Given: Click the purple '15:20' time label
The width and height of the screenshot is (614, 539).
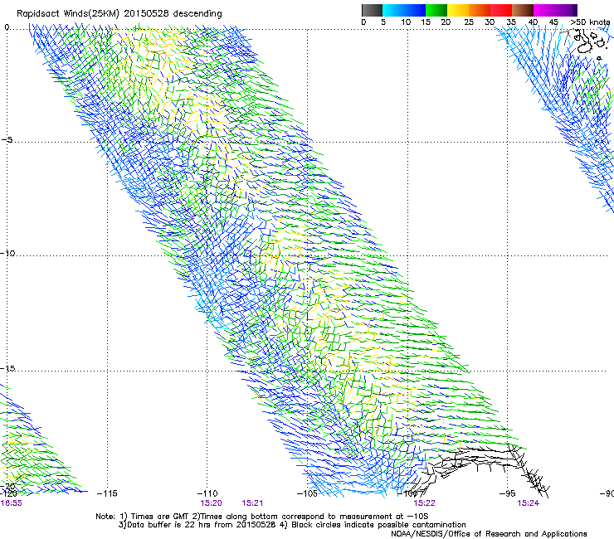Looking at the screenshot, I should pos(211,503).
